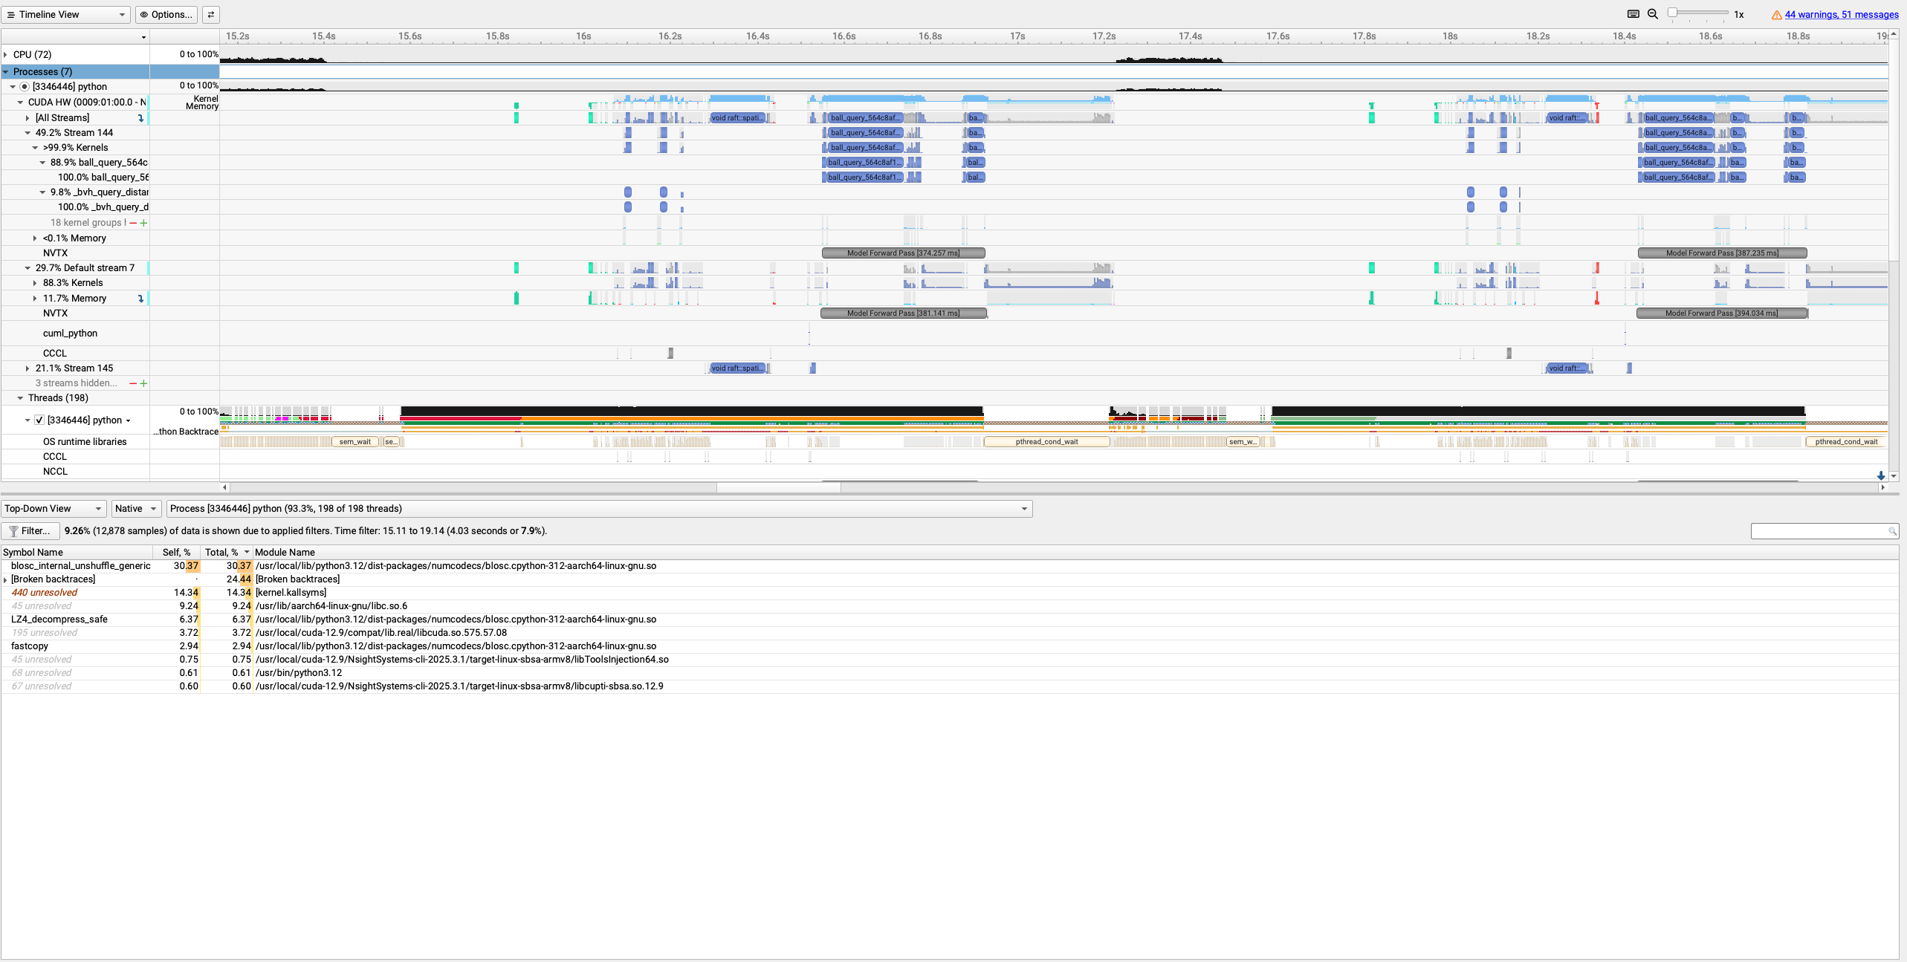Click red minus beside 3 streams hidden
Viewport: 1907px width, 962px height.
coord(133,383)
